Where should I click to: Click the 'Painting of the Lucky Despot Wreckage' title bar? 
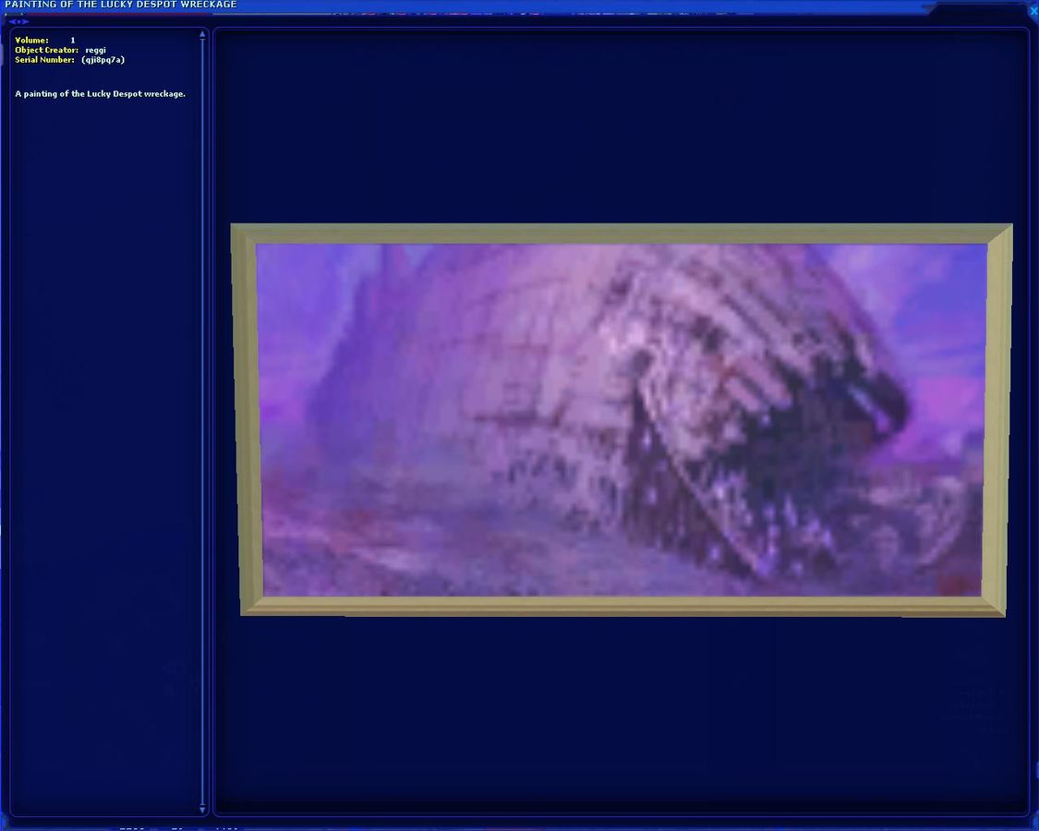click(x=121, y=5)
